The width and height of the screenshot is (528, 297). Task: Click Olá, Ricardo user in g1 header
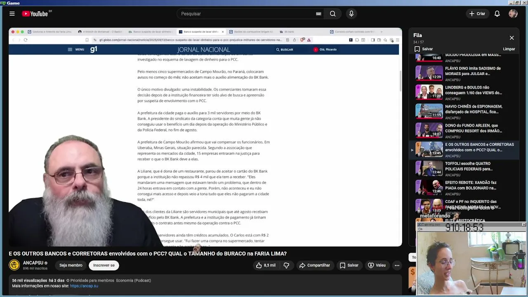pos(325,49)
